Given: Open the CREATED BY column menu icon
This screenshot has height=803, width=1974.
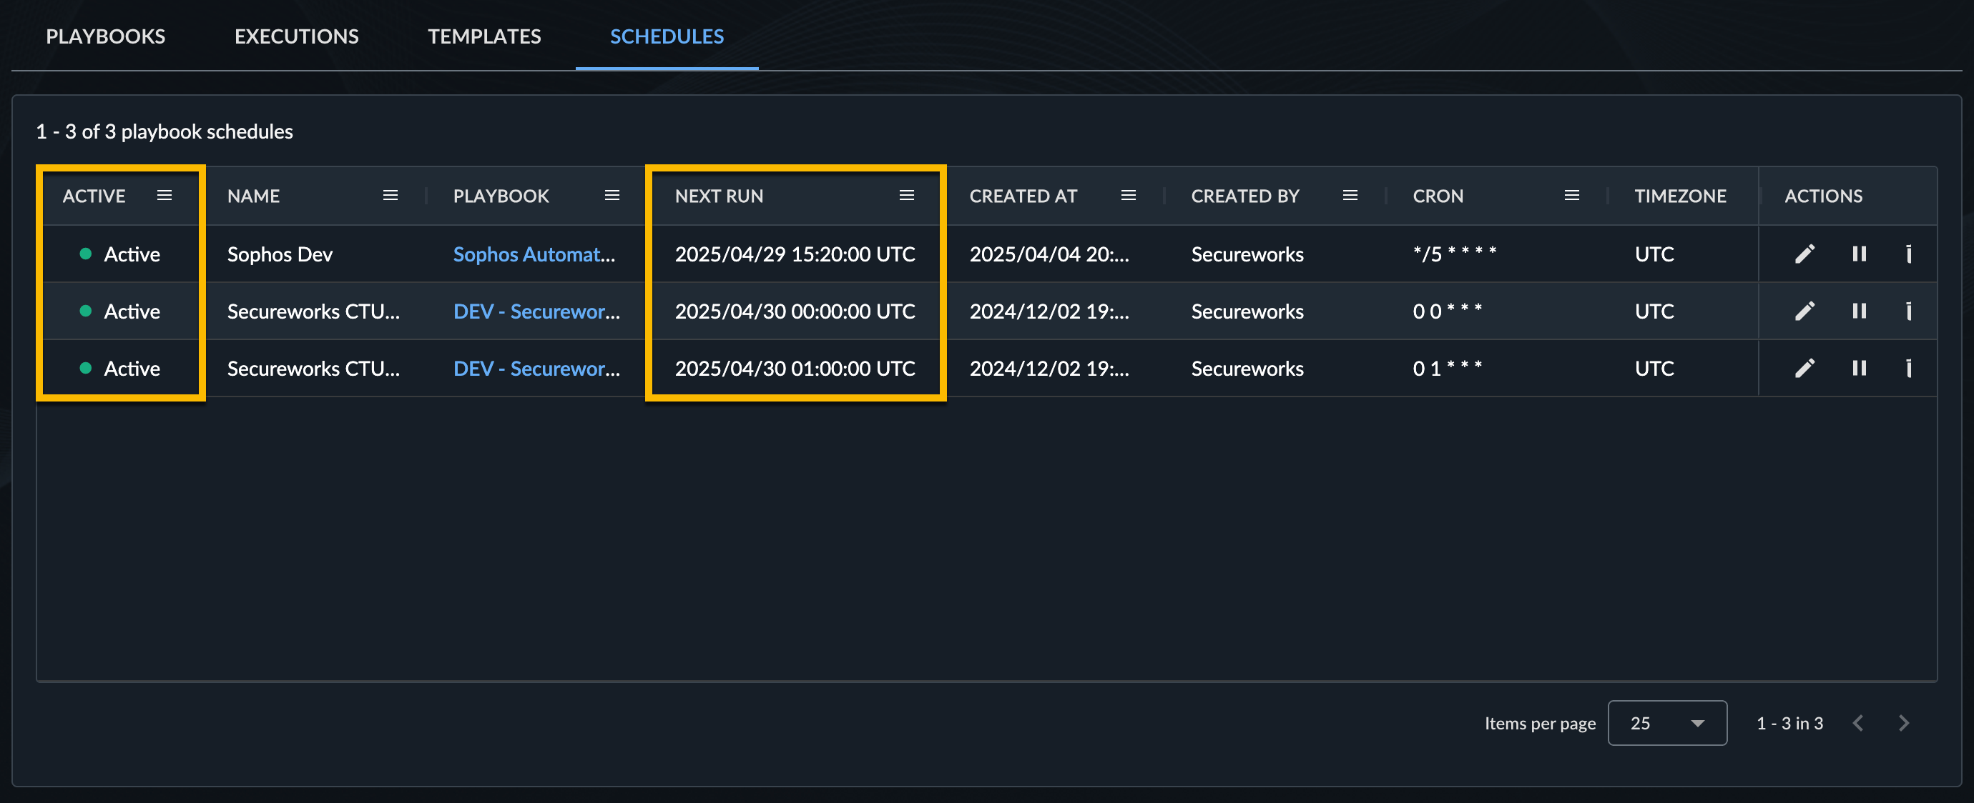Looking at the screenshot, I should point(1350,195).
